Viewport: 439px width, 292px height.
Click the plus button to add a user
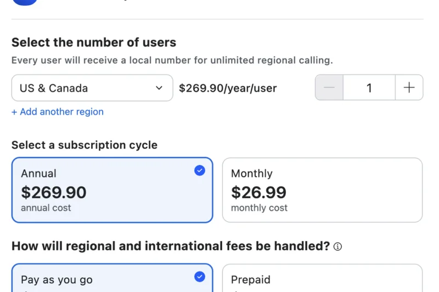click(409, 88)
